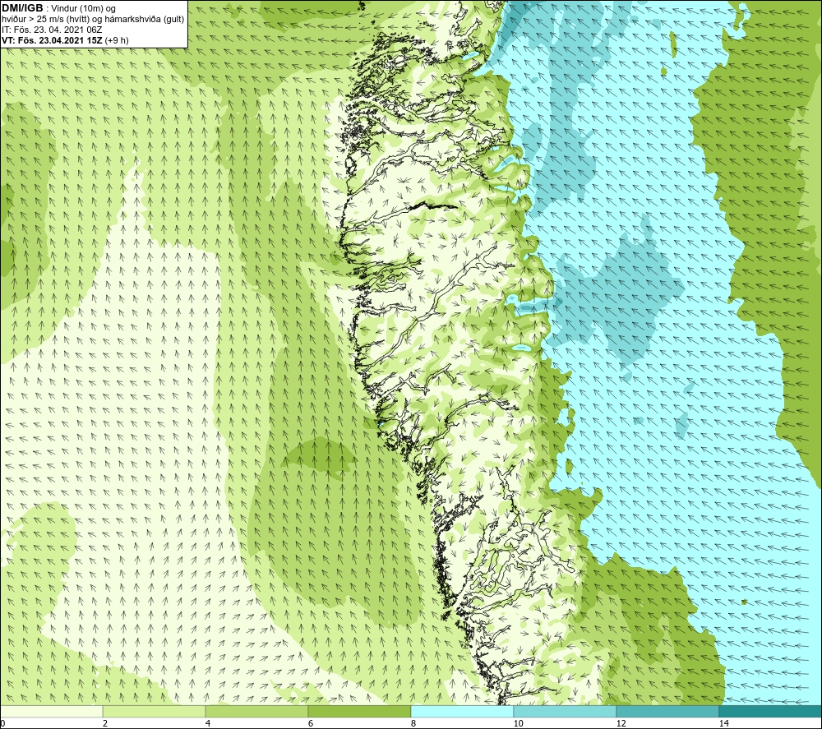
Task: Click the 'VT: Fös. 23.04.2021 15Z' valid time
Action: [52, 40]
